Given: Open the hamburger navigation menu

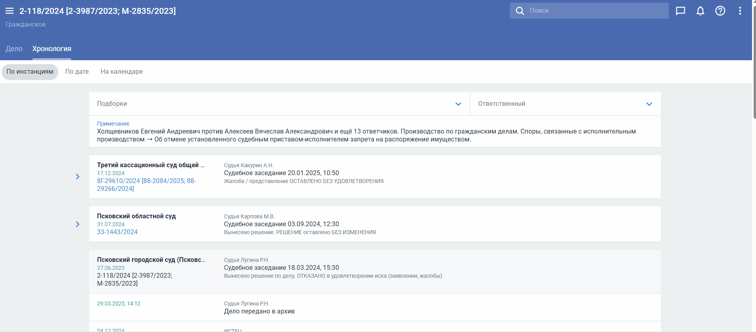Looking at the screenshot, I should pyautogui.click(x=10, y=11).
